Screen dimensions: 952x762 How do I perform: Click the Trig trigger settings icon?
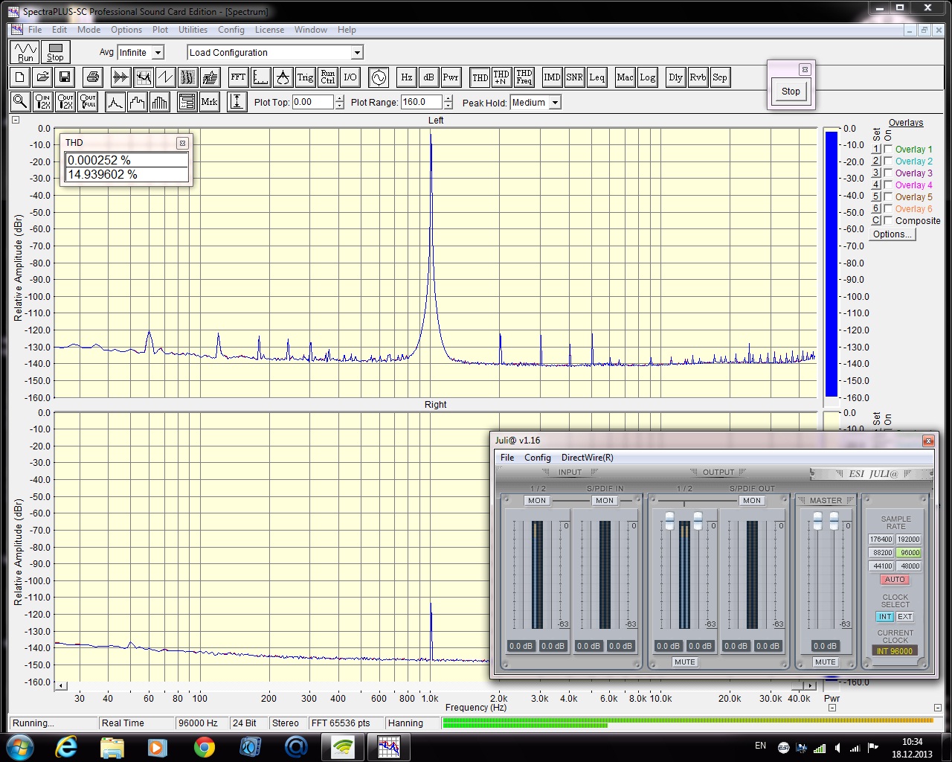305,77
